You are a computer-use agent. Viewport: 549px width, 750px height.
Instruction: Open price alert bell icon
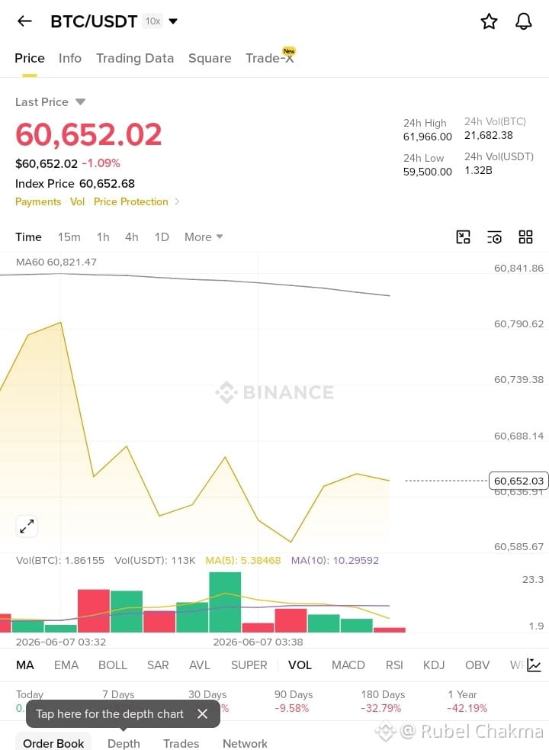(524, 21)
